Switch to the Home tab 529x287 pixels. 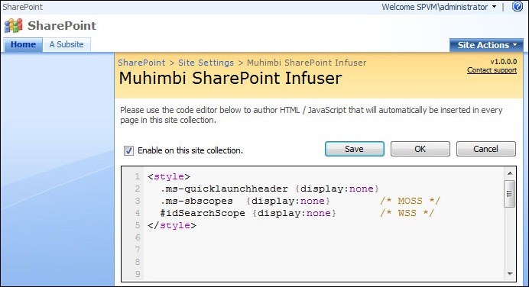(23, 44)
